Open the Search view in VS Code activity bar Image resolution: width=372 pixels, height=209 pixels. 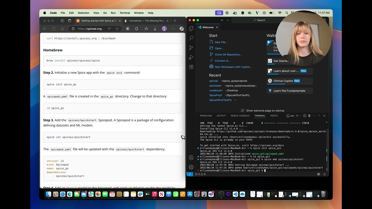point(191,38)
